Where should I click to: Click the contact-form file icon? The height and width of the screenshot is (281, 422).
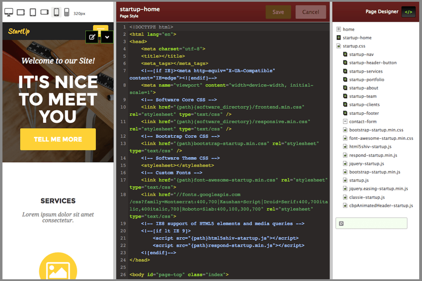click(x=345, y=122)
